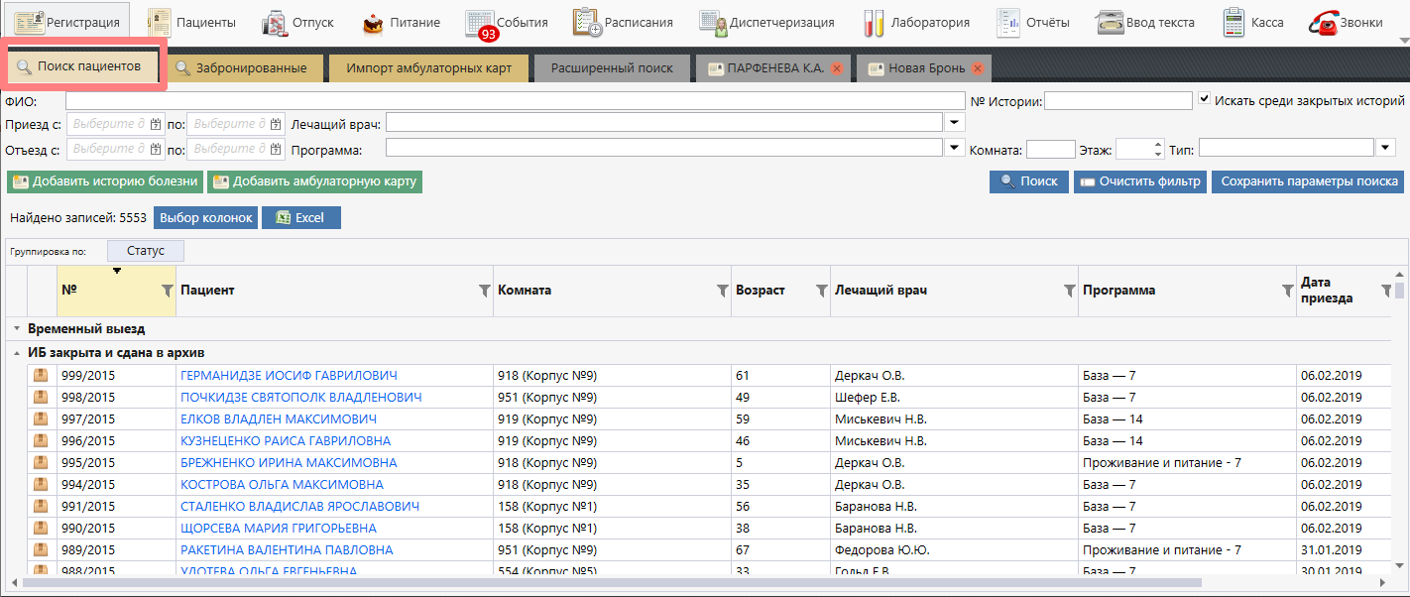Expand the Временный выезд group
This screenshot has height=597, width=1410.
[x=17, y=328]
